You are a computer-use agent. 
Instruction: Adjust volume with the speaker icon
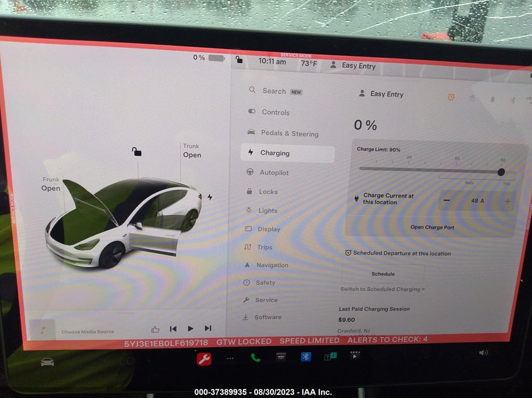click(483, 353)
